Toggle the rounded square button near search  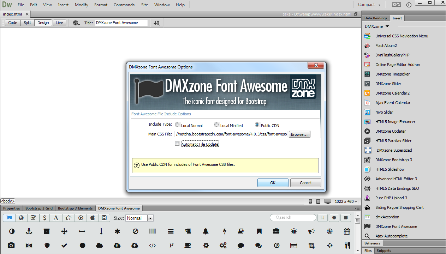pyautogui.click(x=346, y=218)
